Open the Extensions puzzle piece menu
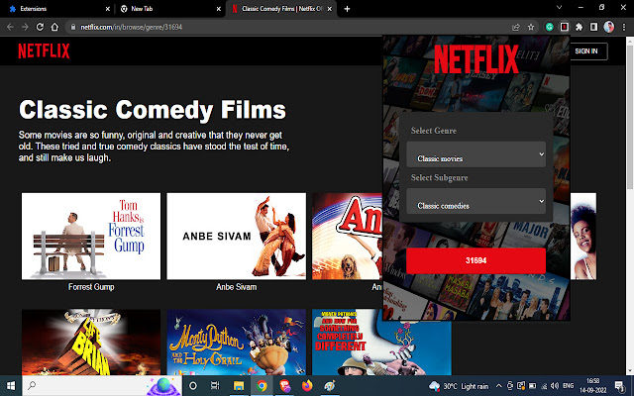This screenshot has height=396, width=634. pos(579,27)
